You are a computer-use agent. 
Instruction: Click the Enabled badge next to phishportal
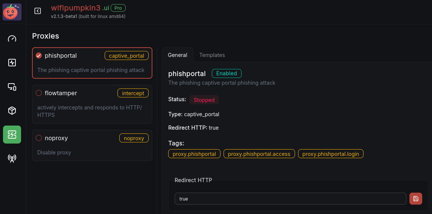(227, 73)
